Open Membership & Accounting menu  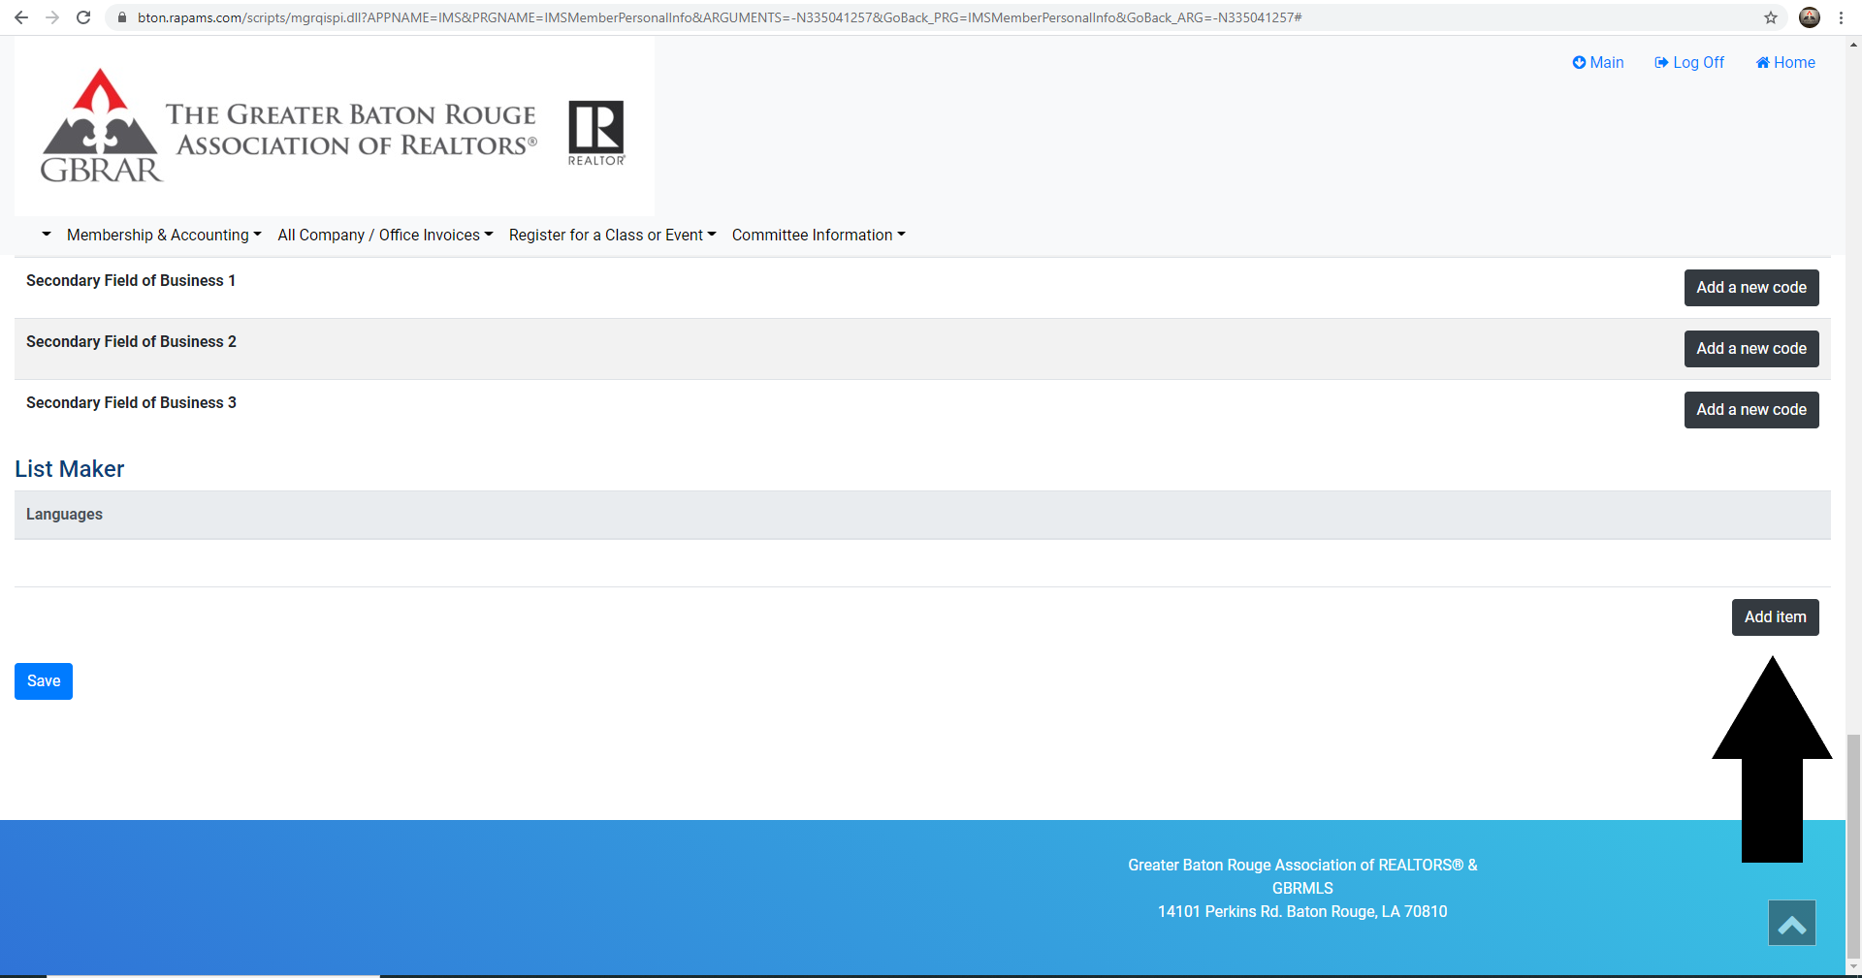pos(164,235)
